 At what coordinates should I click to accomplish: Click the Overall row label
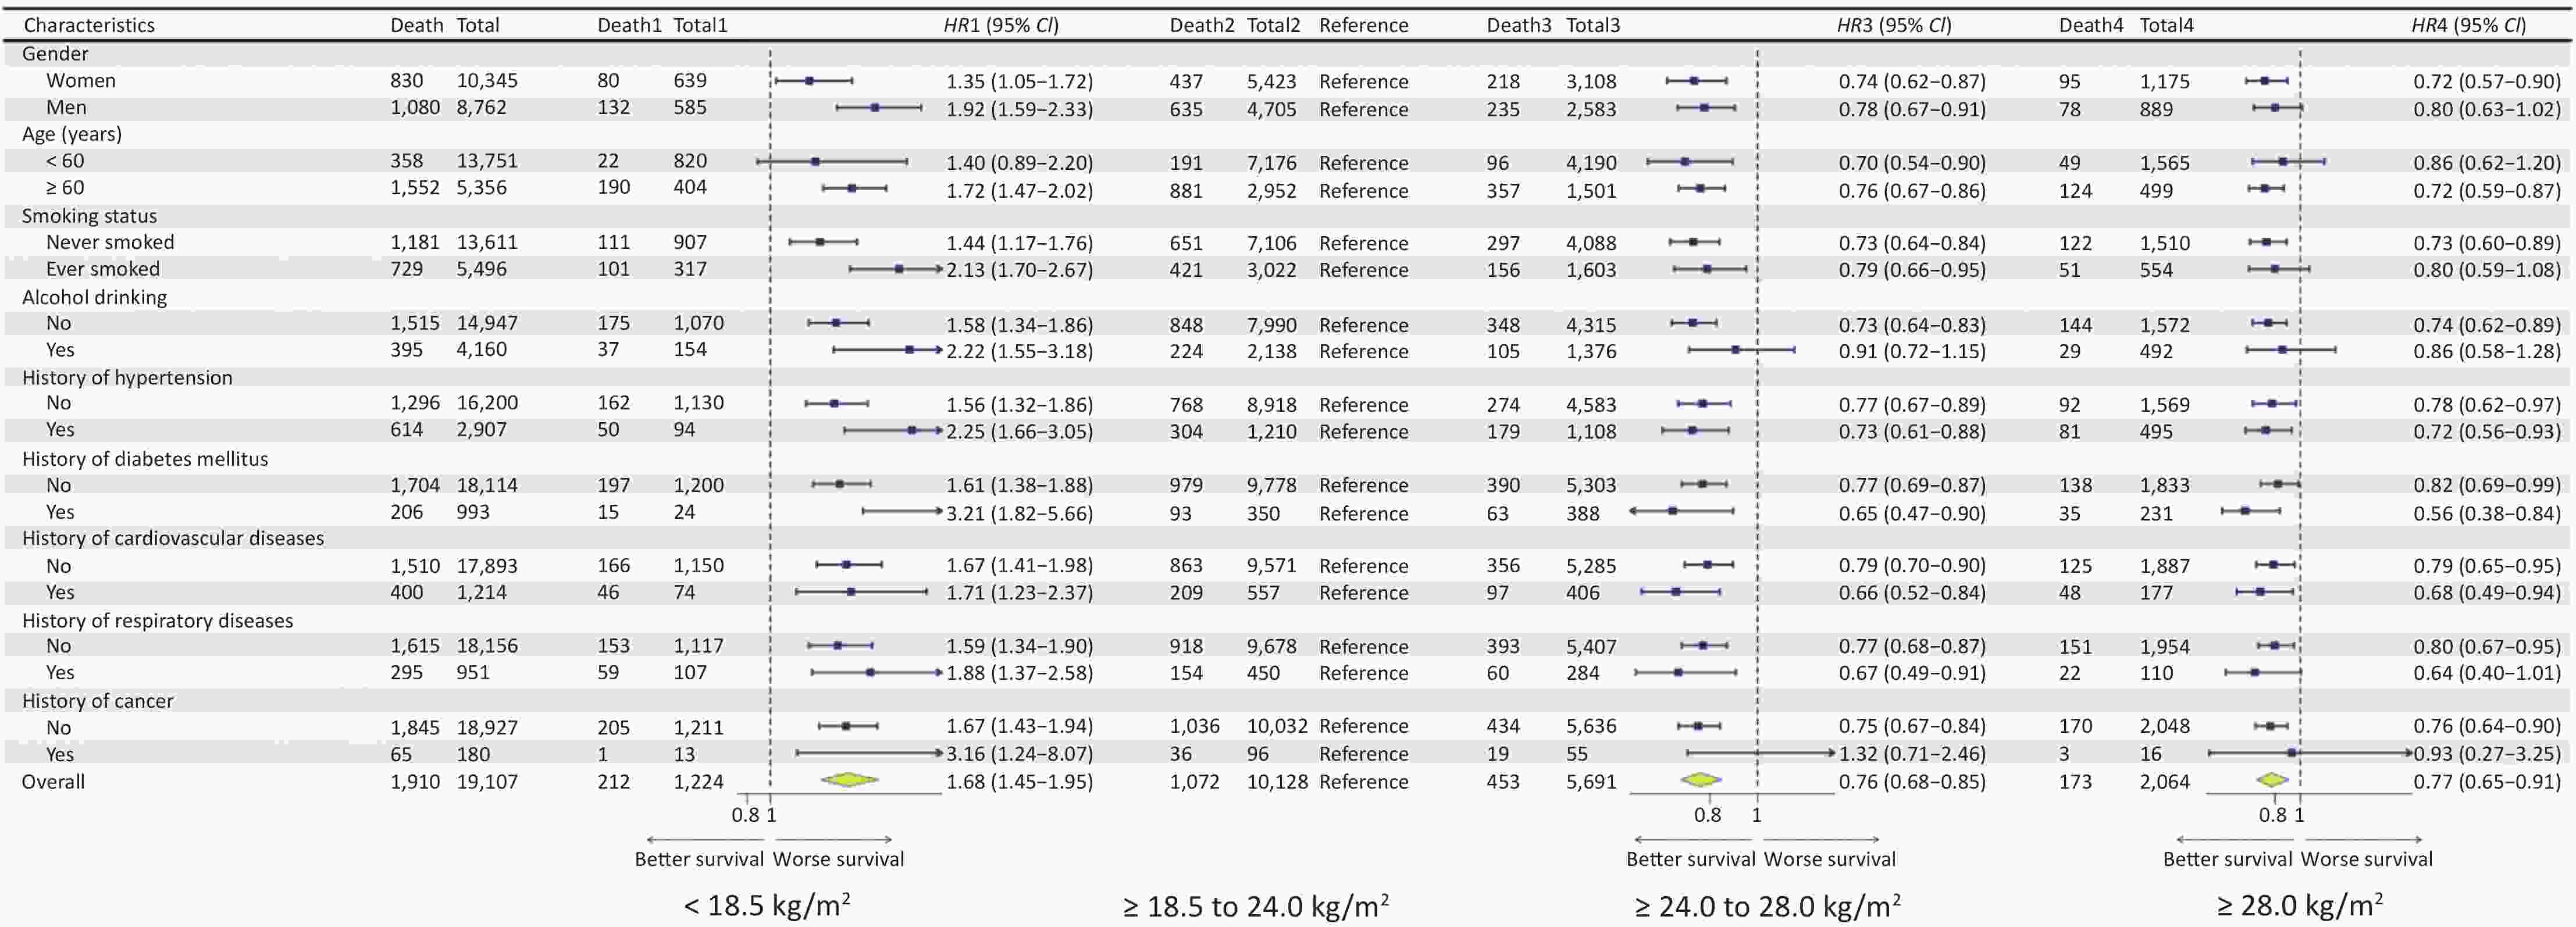[53, 782]
